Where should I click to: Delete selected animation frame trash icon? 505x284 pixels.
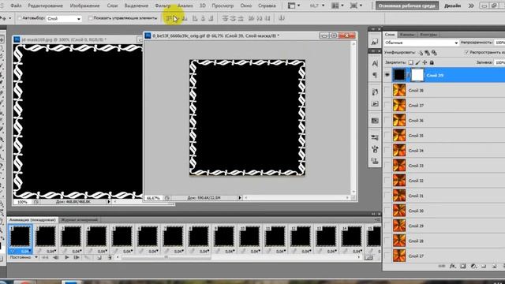[x=110, y=257]
